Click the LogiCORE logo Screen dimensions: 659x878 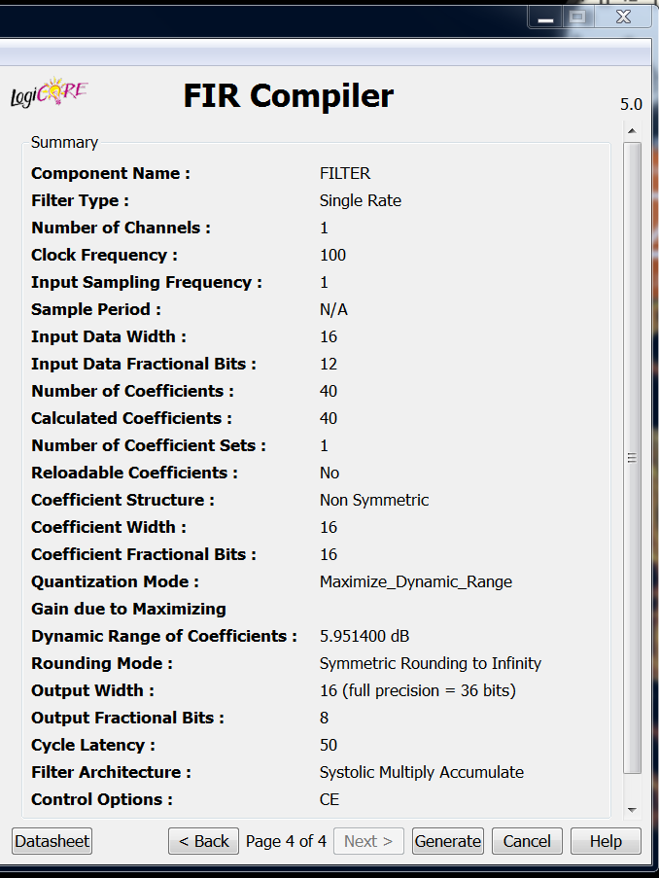49,92
